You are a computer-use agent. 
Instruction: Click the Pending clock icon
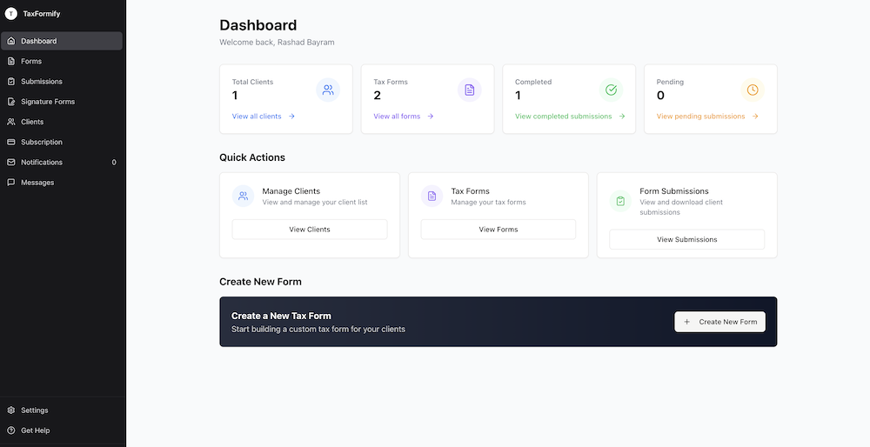[752, 90]
